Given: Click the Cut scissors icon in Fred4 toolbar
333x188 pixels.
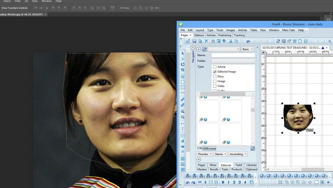Looking at the screenshot, I should (231, 41).
